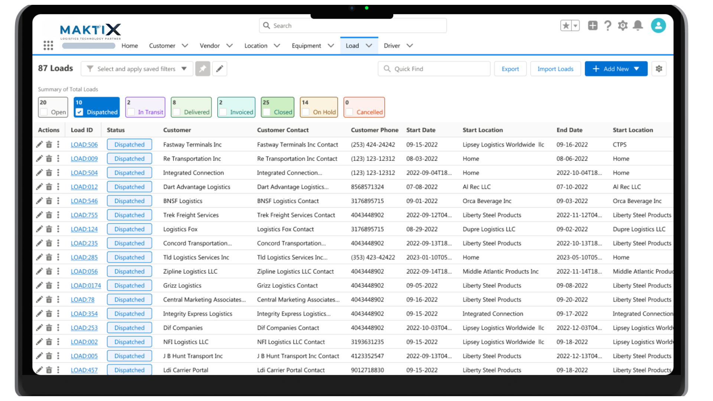Delete LOAD:235 using trash icon
Screen dimensions: 713x401
(x=49, y=243)
